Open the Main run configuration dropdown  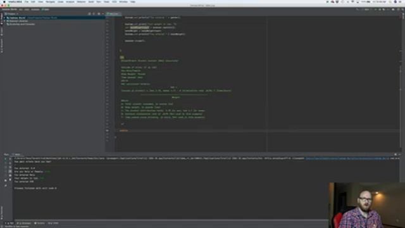(368, 9)
